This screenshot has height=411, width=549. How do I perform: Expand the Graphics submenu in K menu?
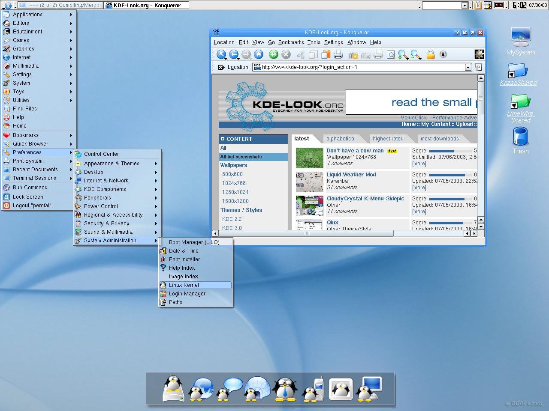[39, 49]
